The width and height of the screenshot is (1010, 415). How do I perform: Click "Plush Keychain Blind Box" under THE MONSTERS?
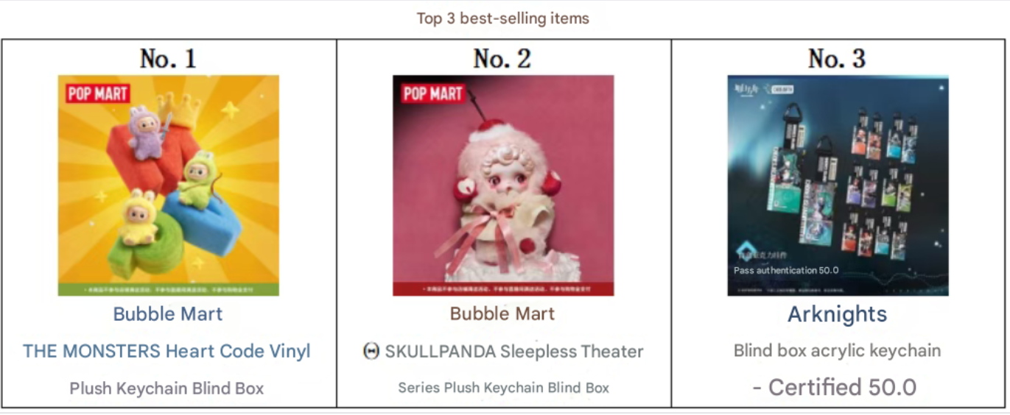point(166,388)
